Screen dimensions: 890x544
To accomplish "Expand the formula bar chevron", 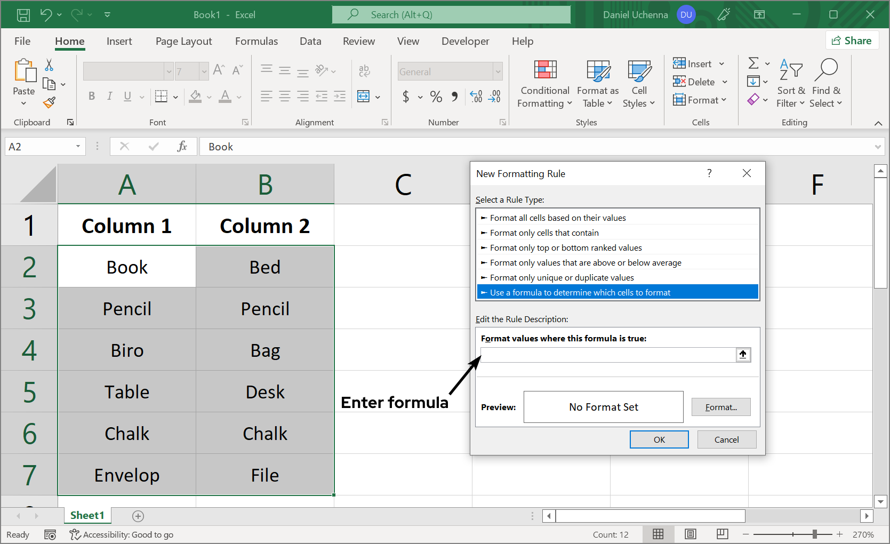I will tap(878, 147).
